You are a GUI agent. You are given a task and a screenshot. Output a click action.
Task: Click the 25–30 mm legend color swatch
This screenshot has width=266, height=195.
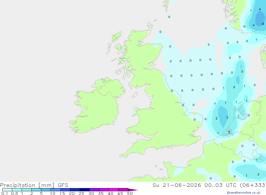pyautogui.click(x=85, y=190)
